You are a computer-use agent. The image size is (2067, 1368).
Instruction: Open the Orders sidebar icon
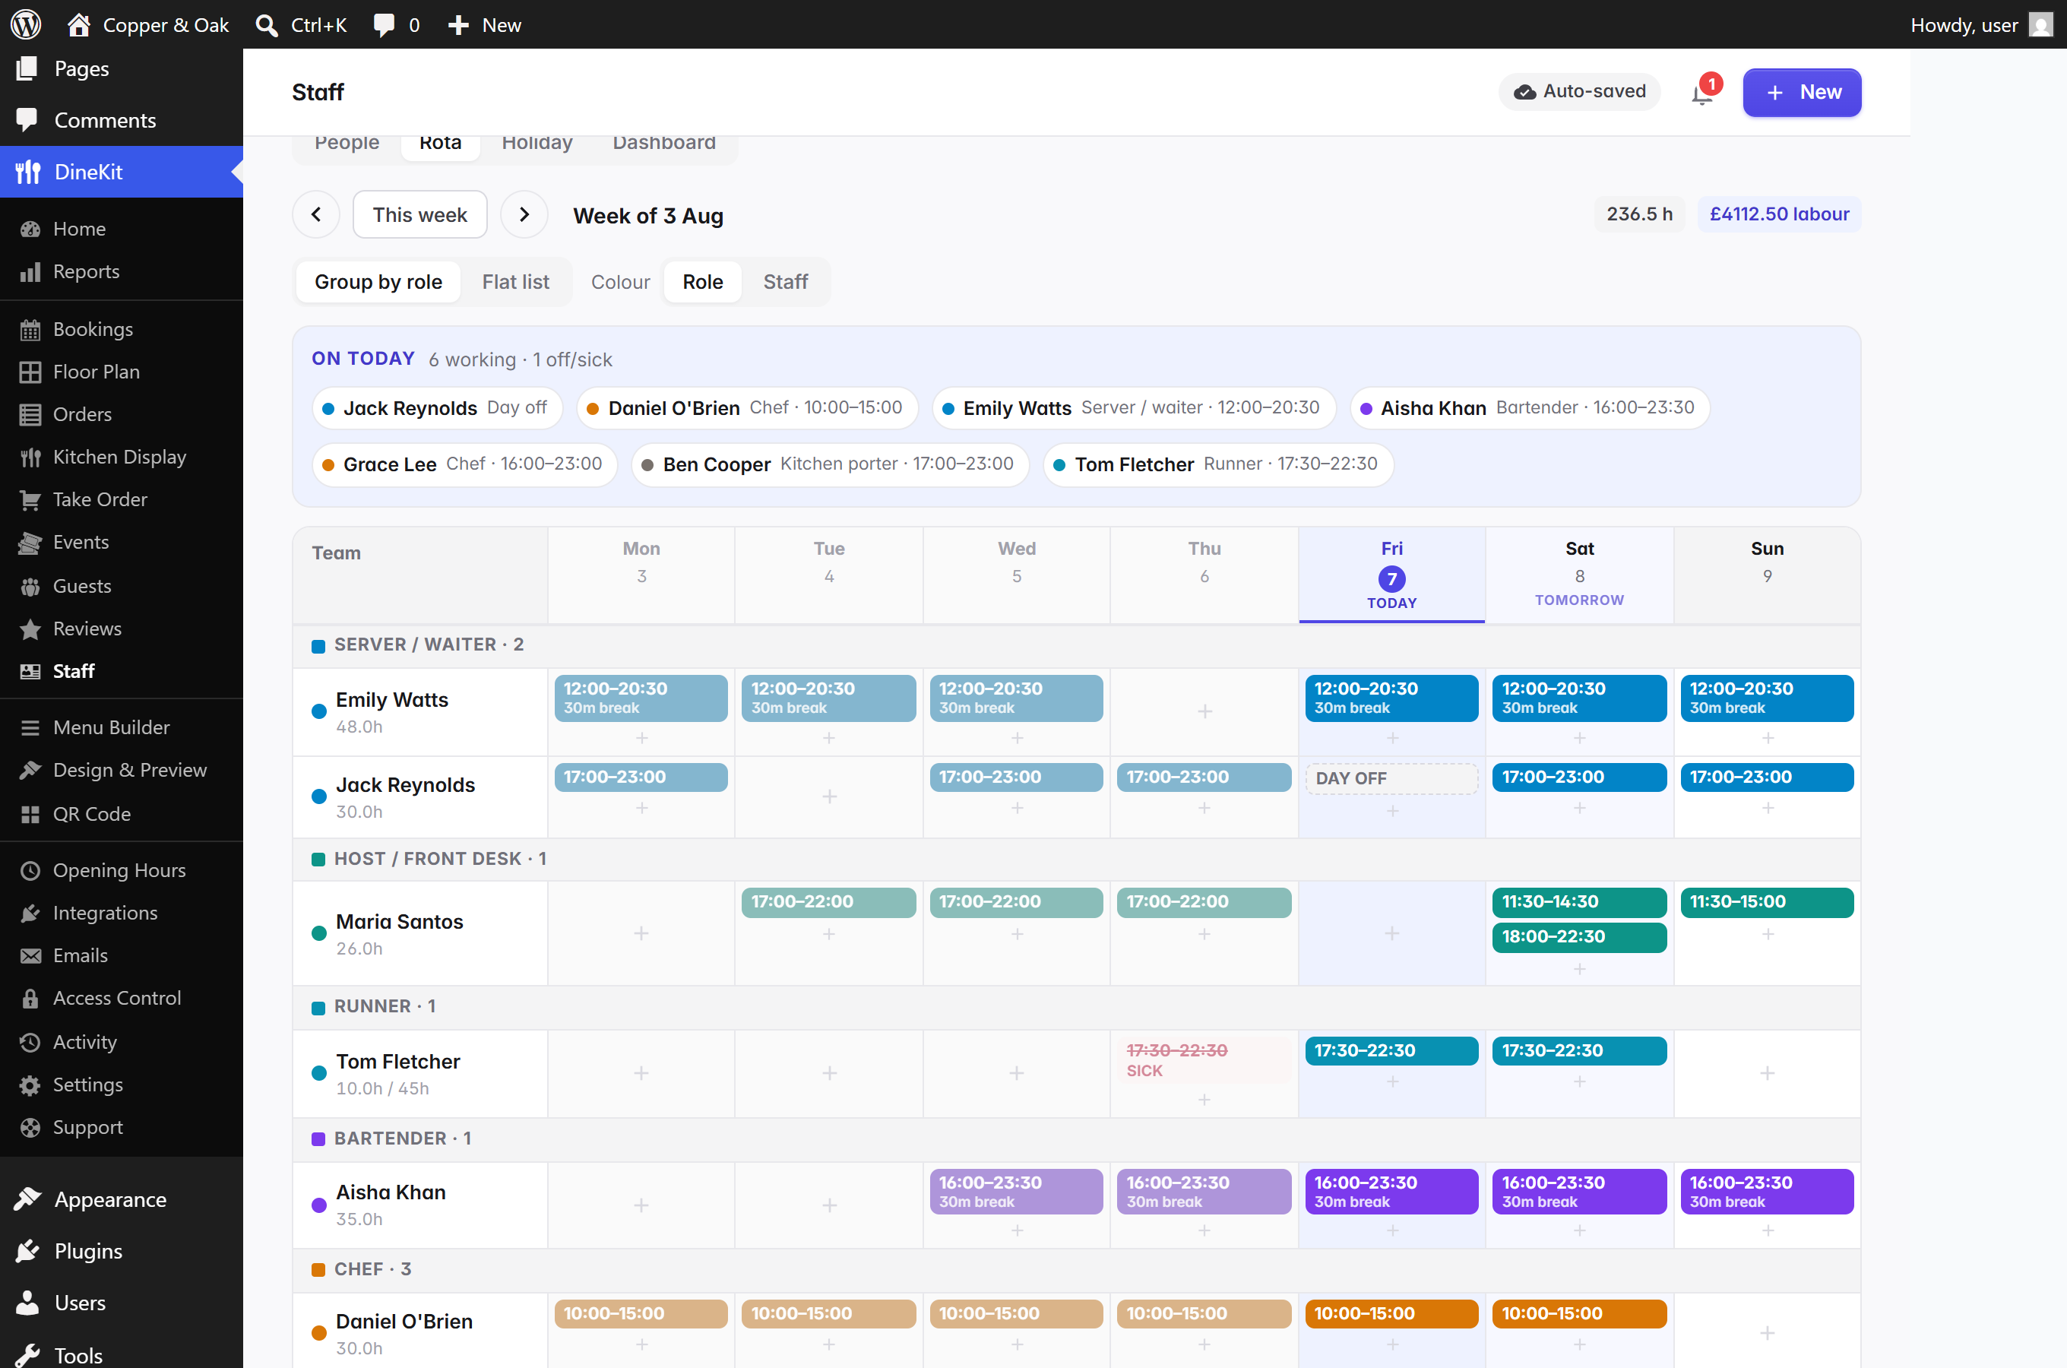click(x=30, y=415)
